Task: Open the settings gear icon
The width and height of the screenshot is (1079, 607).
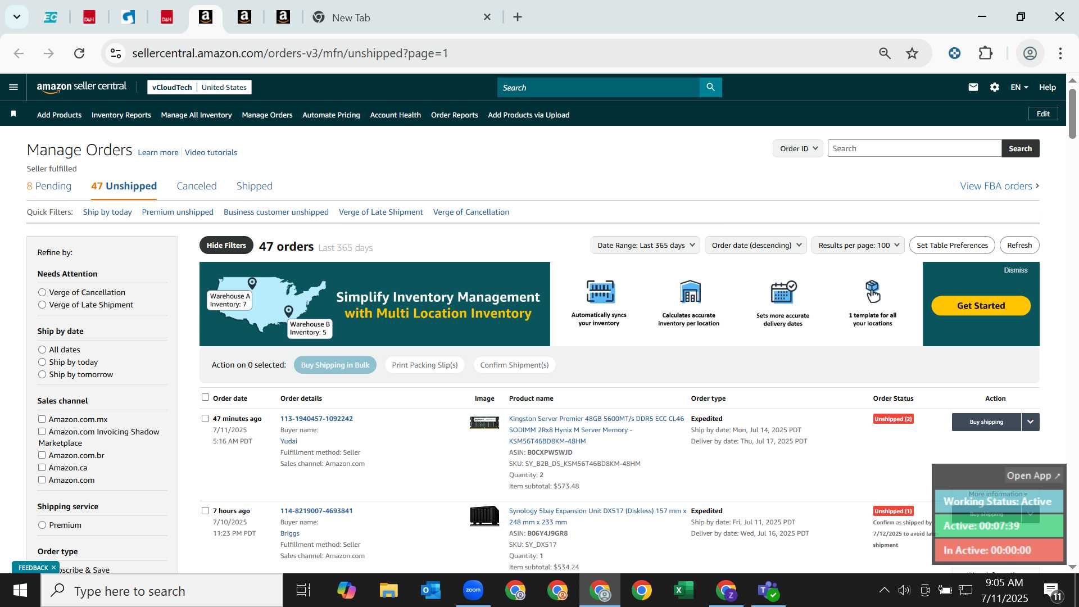Action: point(995,87)
